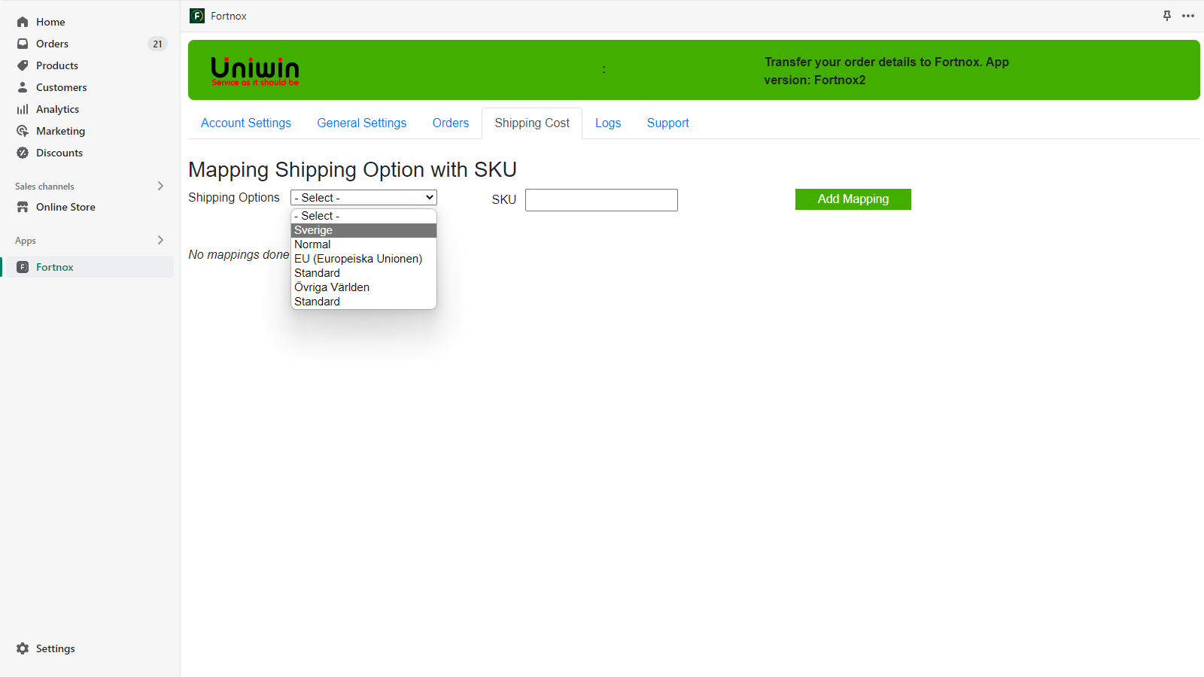Select the Fortnox app in the sidebar
Screen dimensions: 1204x677
point(55,266)
